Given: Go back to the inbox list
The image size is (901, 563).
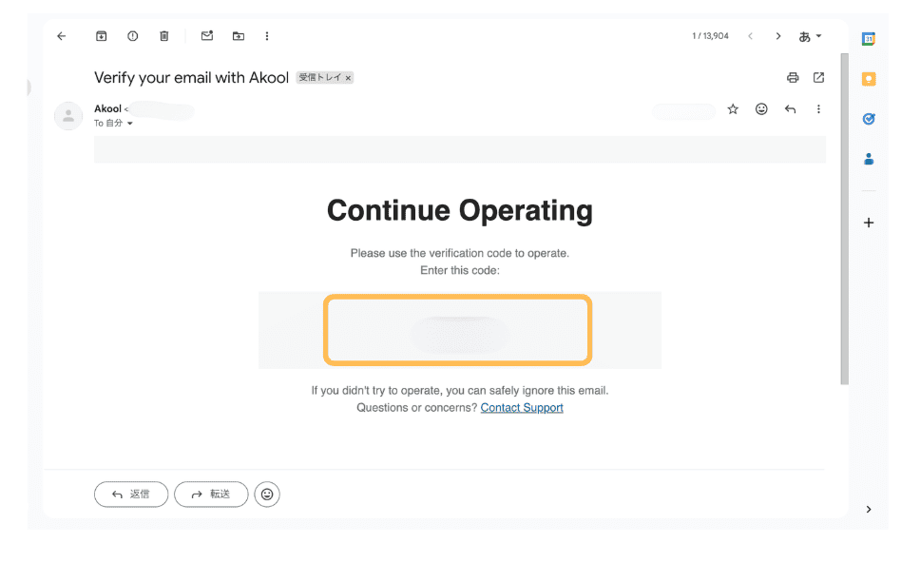Looking at the screenshot, I should 62,36.
